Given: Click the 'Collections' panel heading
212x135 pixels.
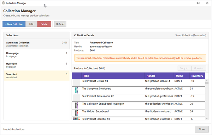Looking at the screenshot, I should tap(12, 35).
